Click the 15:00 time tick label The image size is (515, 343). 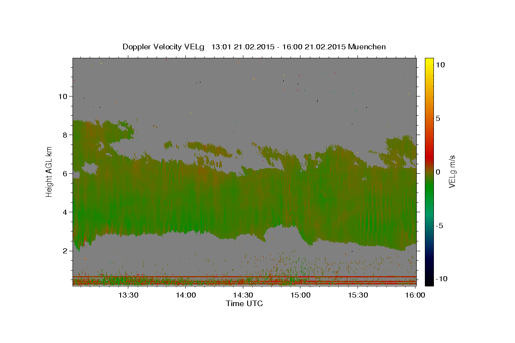pyautogui.click(x=300, y=295)
